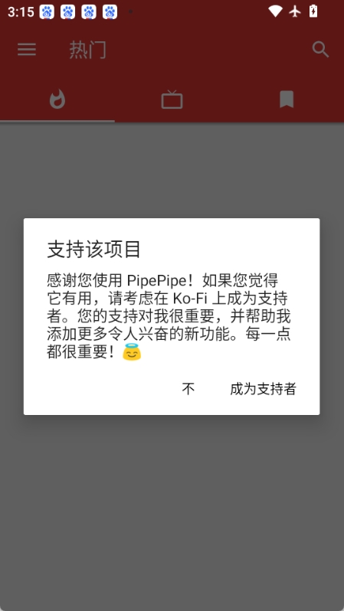Open the bookmark playlists tab
The image size is (344, 611).
point(287,100)
